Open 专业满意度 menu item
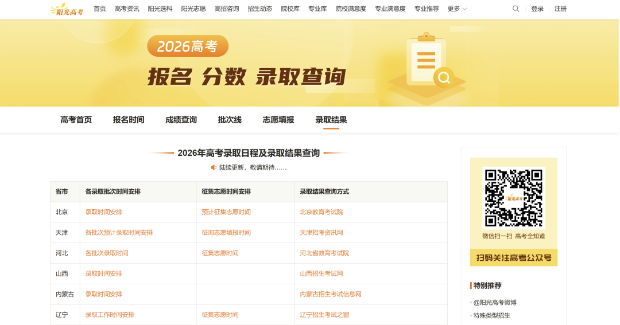This screenshot has width=620, height=325. coord(390,9)
